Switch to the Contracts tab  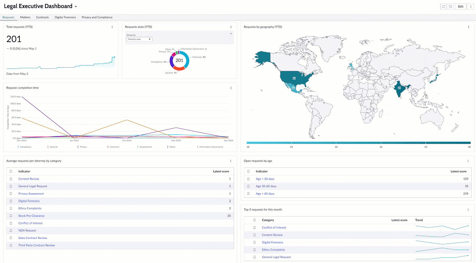[42, 17]
